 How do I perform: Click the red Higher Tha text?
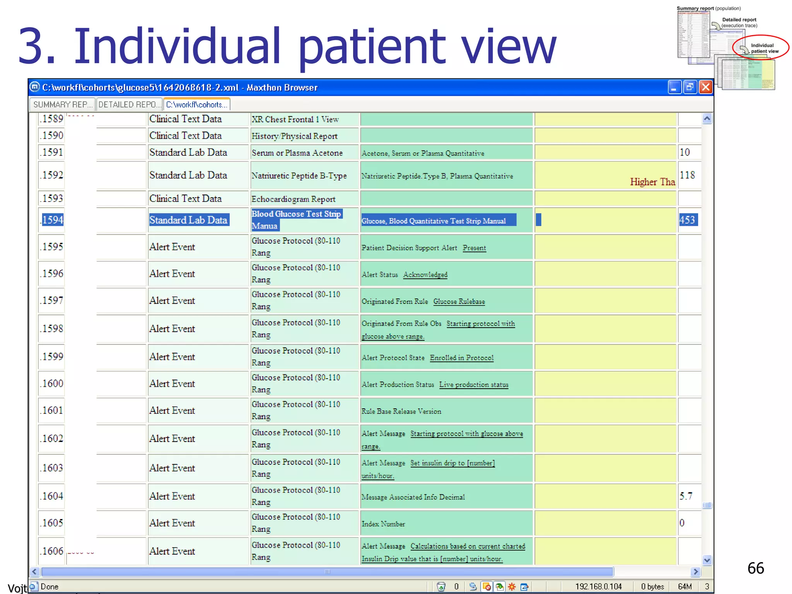(x=652, y=182)
